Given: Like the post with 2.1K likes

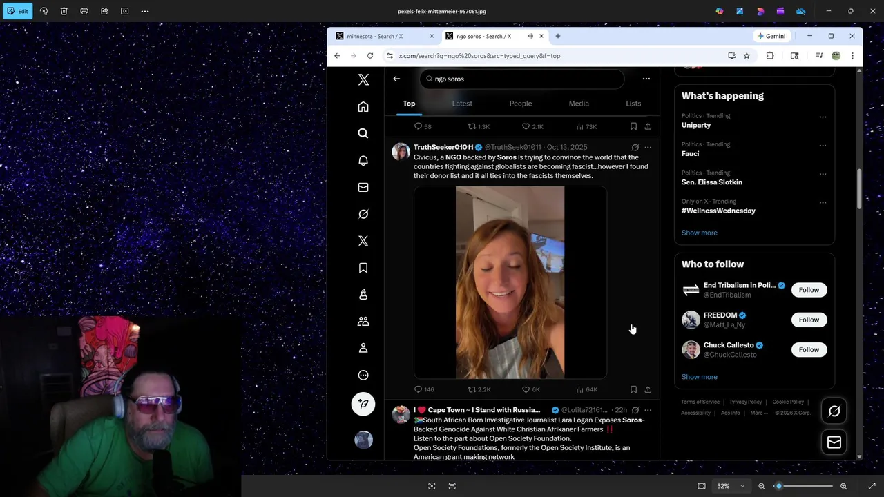Looking at the screenshot, I should point(532,126).
